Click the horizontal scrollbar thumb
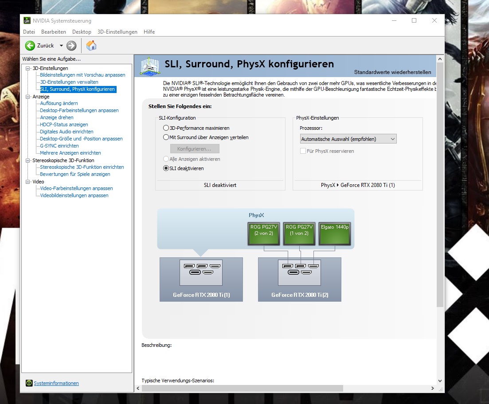The width and height of the screenshot is (489, 404). pyautogui.click(x=243, y=388)
